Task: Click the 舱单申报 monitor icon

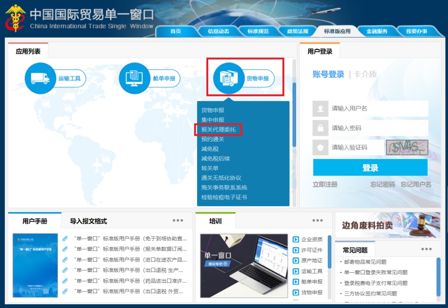Action: coord(134,78)
